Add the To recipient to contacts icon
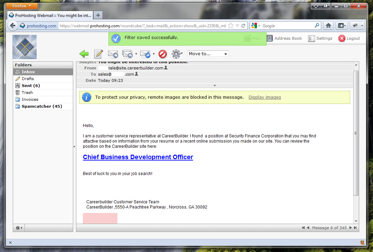 coord(136,74)
